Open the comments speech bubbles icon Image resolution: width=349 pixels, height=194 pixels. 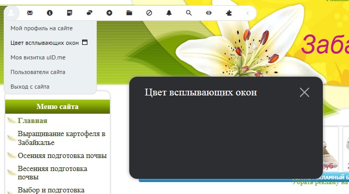[x=89, y=13]
